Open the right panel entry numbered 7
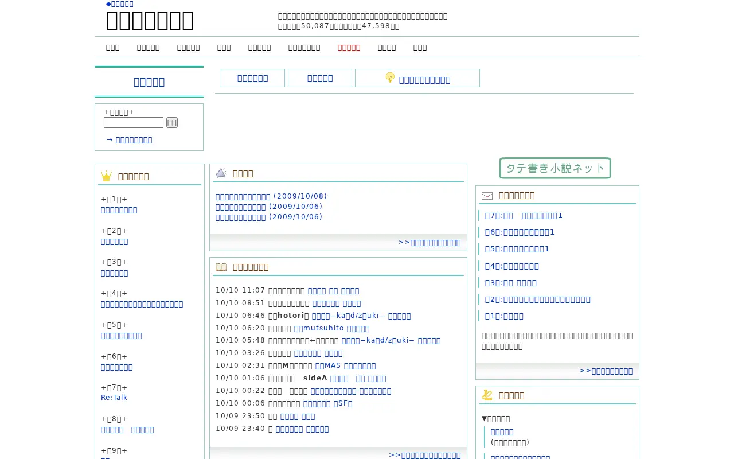This screenshot has height=459, width=734. [524, 216]
